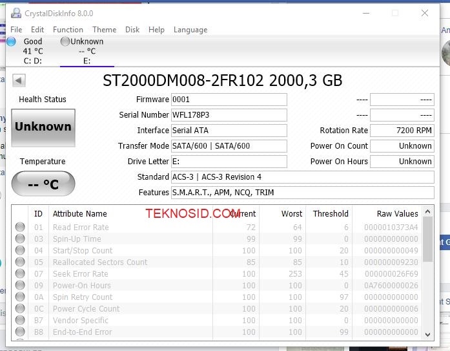The height and width of the screenshot is (351, 450).
Task: Click the attribute list scrollbar thumb
Action: click(x=427, y=239)
